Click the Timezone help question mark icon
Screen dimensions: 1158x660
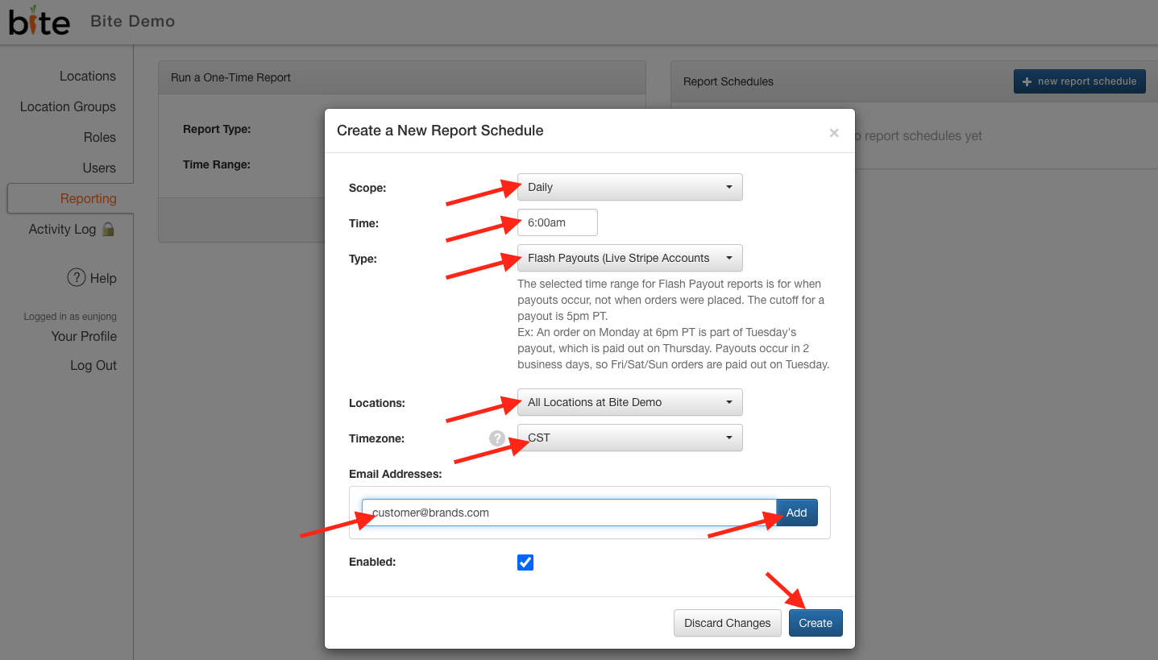click(x=497, y=438)
